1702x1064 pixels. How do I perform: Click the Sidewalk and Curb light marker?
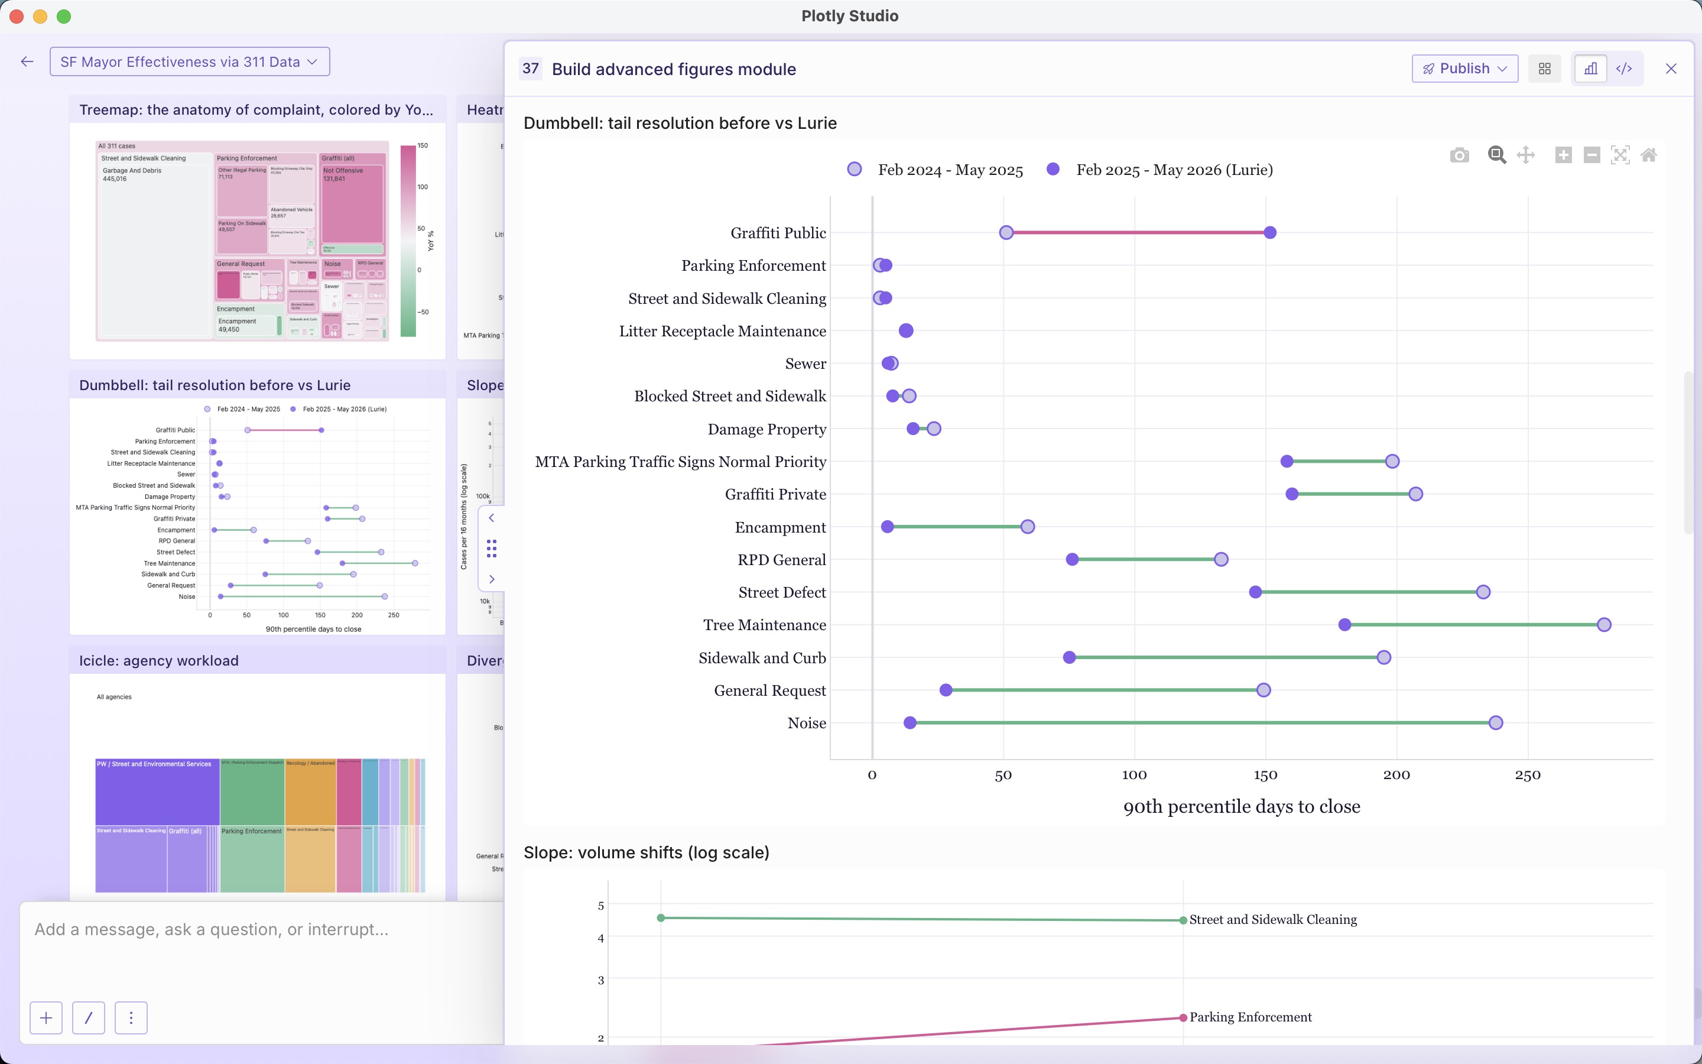(1383, 657)
